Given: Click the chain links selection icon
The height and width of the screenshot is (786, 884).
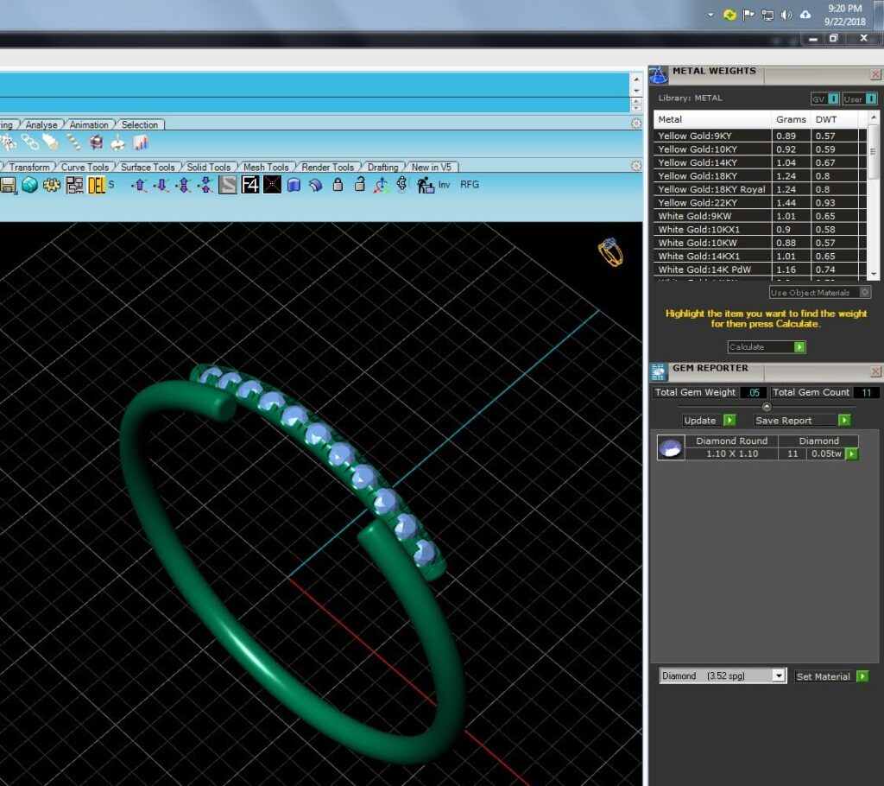Looking at the screenshot, I should [x=30, y=143].
